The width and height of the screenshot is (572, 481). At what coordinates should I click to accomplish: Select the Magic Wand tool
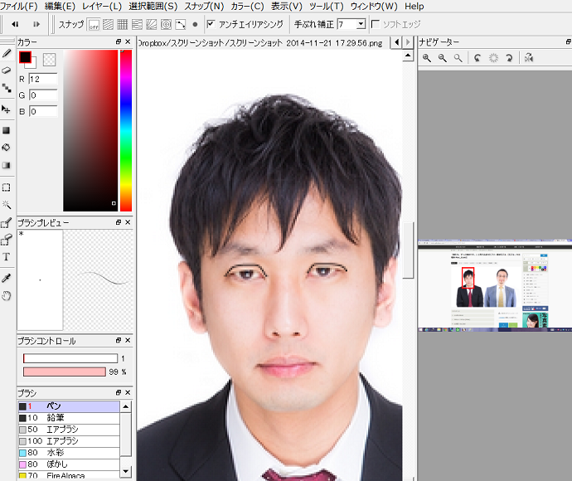7,204
